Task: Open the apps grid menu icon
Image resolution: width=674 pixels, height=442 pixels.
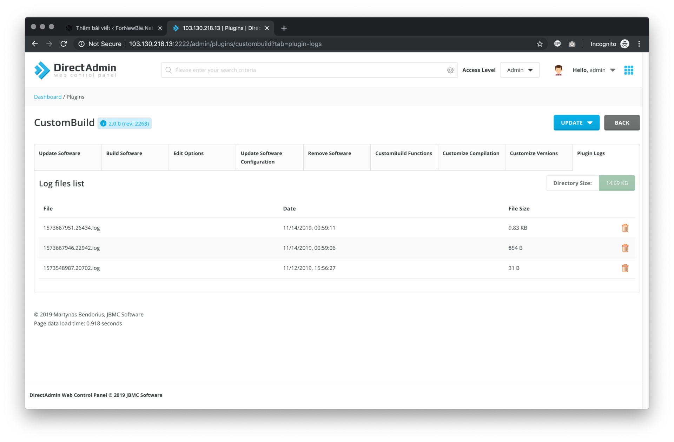Action: pos(628,70)
